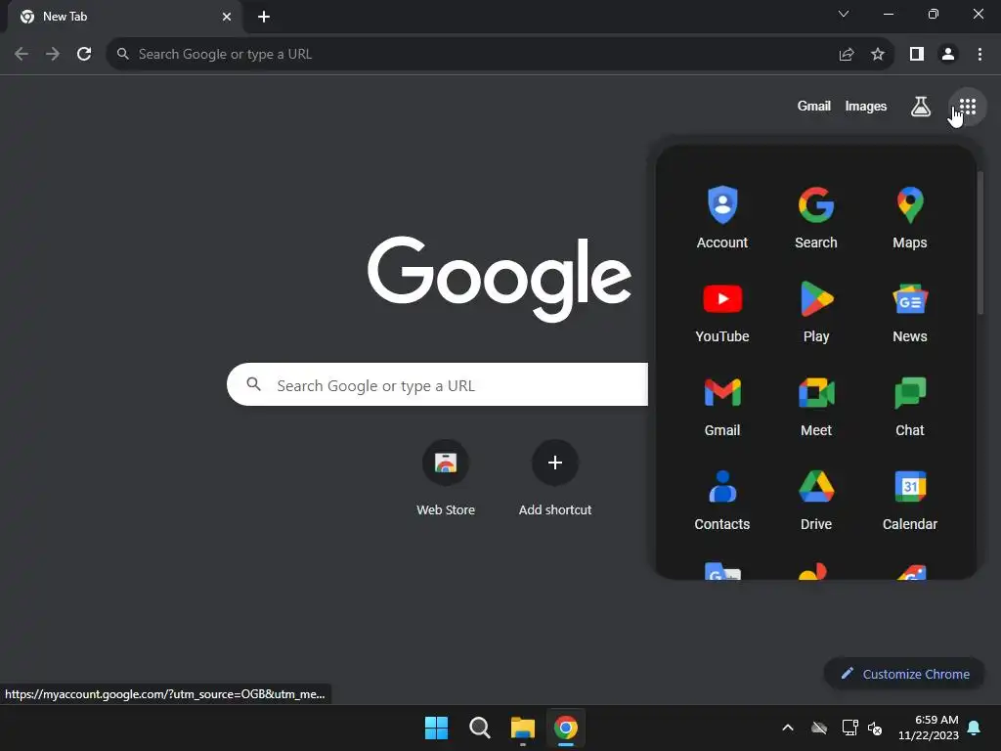The image size is (1001, 751).
Task: Click the Gmail link at page top
Action: click(x=813, y=106)
